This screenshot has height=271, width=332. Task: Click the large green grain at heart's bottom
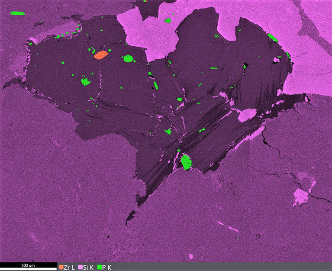tap(187, 162)
